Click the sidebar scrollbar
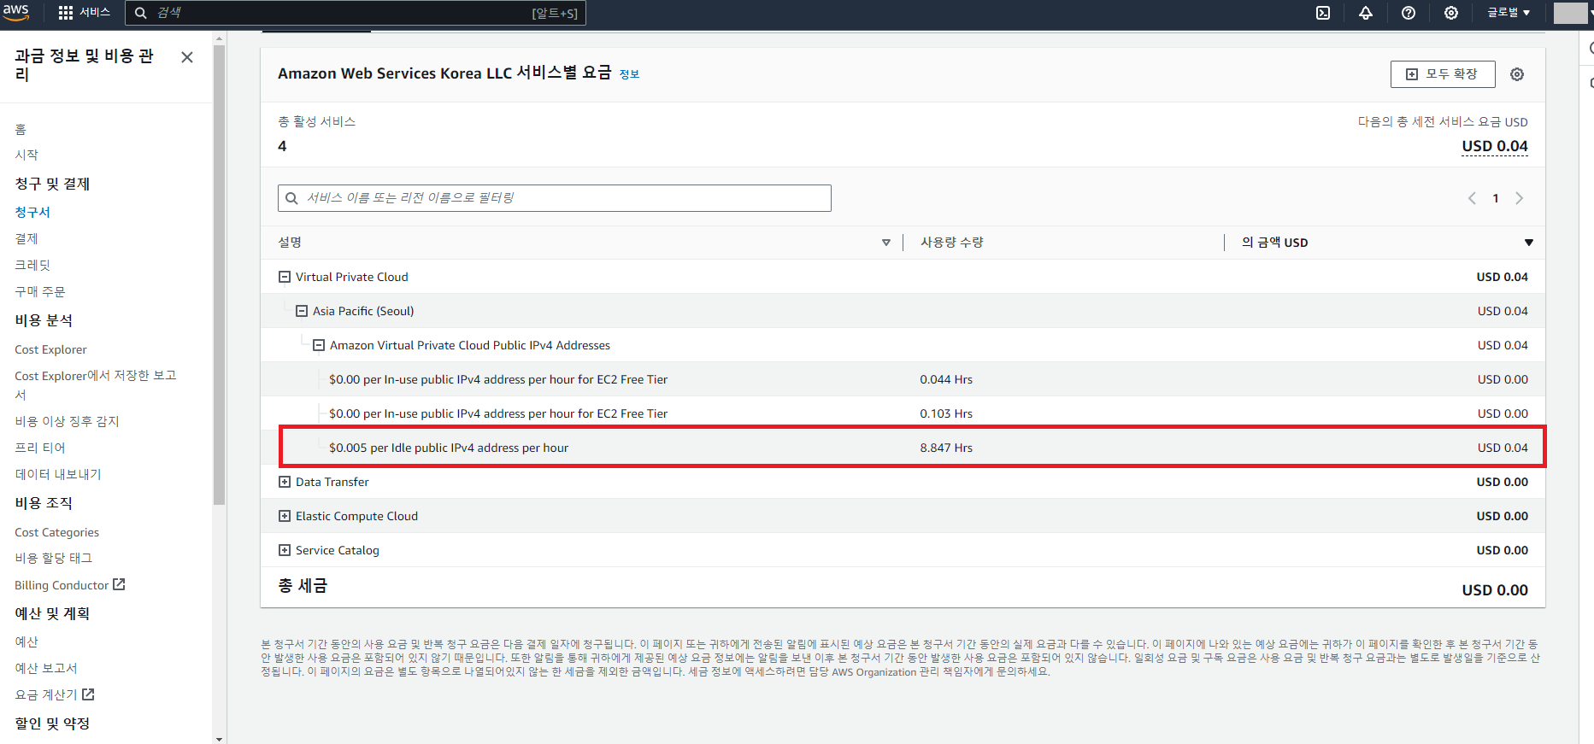 pyautogui.click(x=220, y=273)
